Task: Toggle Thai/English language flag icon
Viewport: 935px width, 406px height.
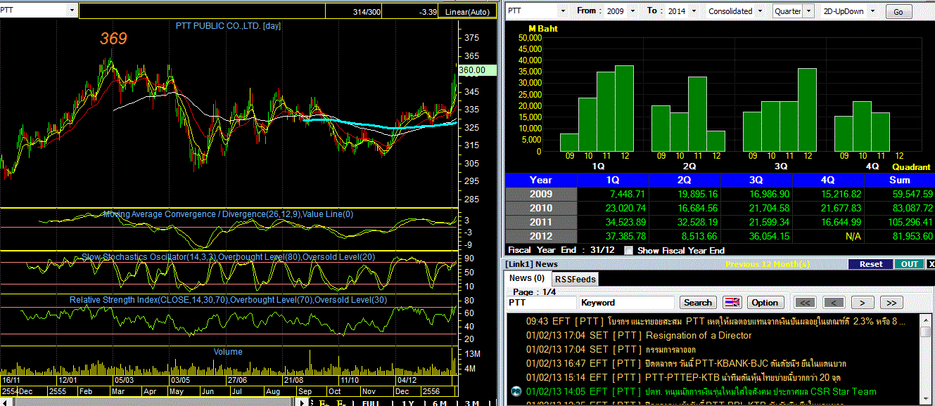Action: [x=732, y=303]
